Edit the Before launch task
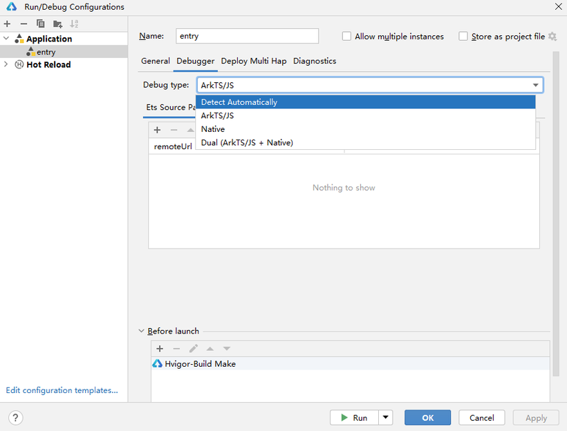567x431 pixels. [194, 349]
